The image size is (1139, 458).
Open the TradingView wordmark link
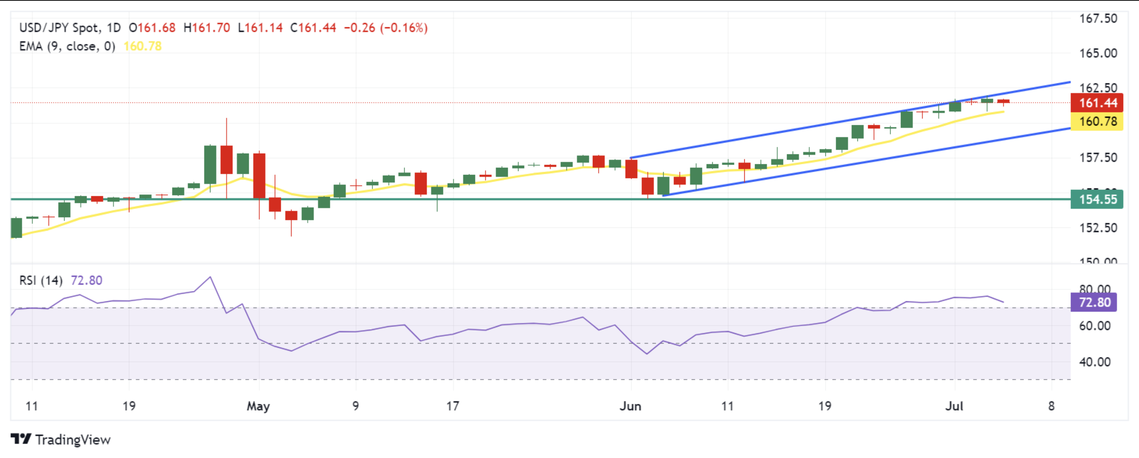point(73,440)
